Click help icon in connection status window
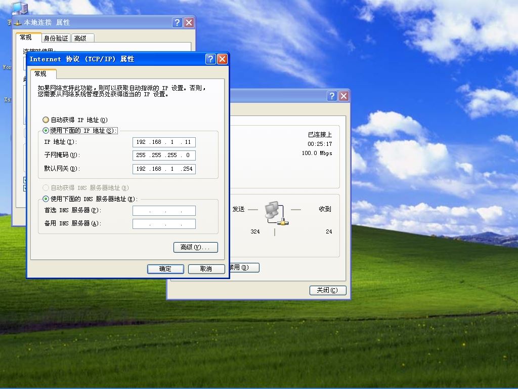Screen dimensions: 518x389 (x=332, y=96)
